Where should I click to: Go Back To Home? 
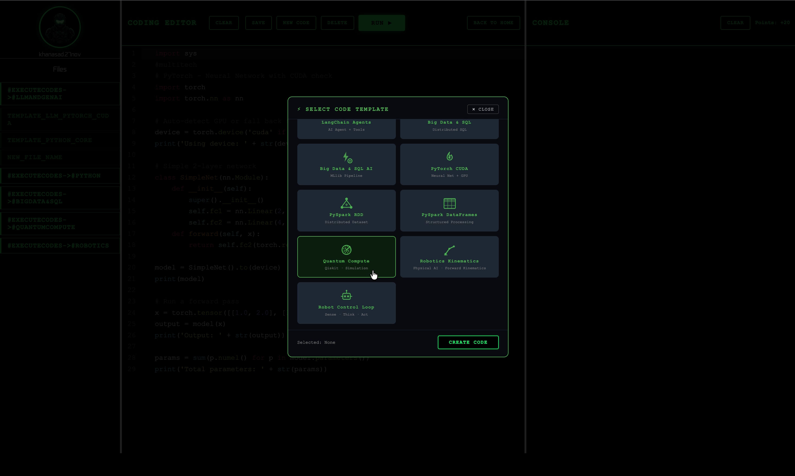coord(493,23)
